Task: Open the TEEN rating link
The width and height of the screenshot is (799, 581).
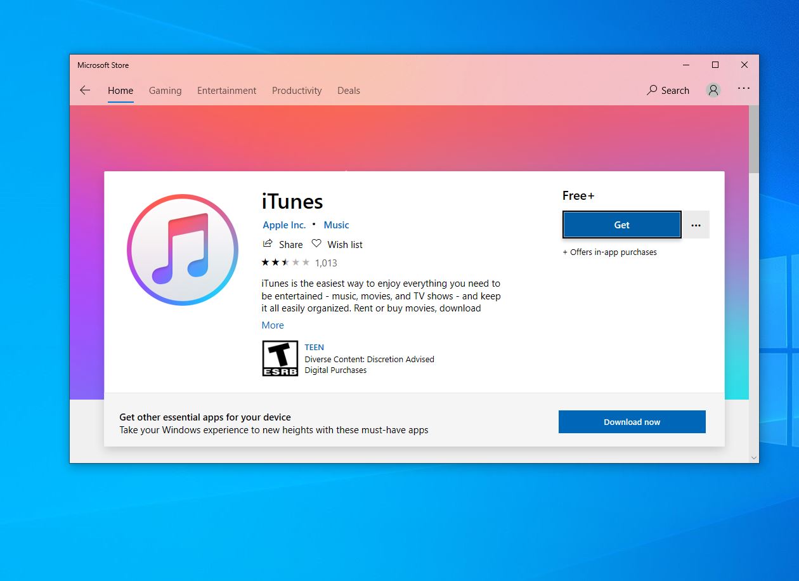Action: pyautogui.click(x=314, y=348)
